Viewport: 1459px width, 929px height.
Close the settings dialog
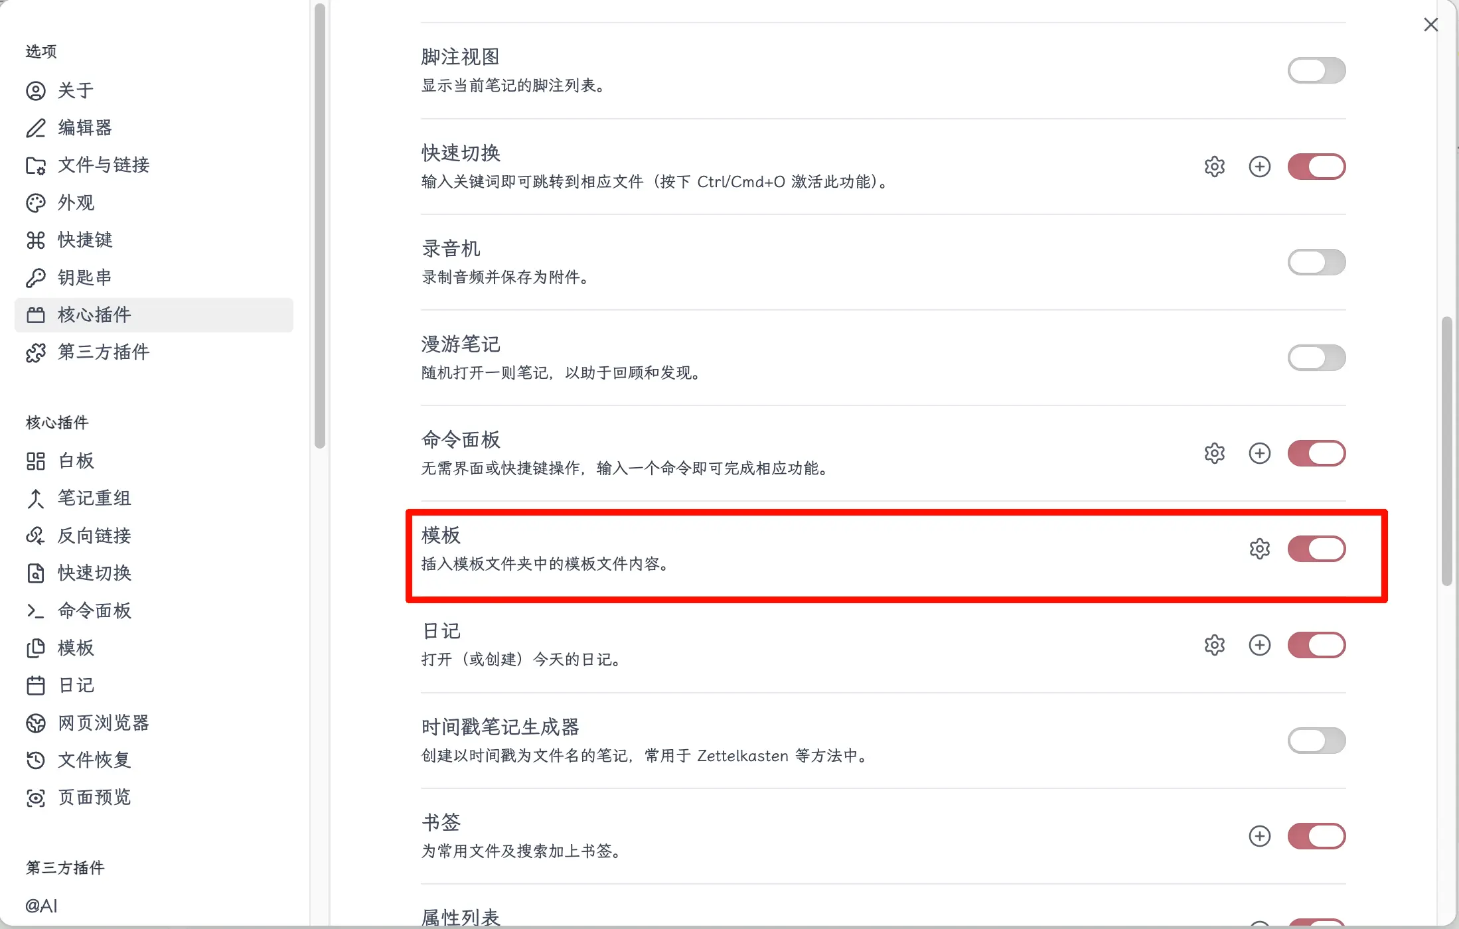click(1430, 25)
